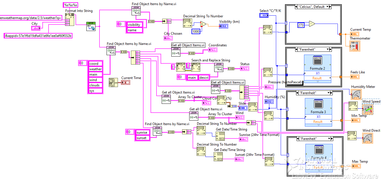Click the index stepper of the sunrise array
Viewport: 381px width, 180px height.
click(127, 132)
